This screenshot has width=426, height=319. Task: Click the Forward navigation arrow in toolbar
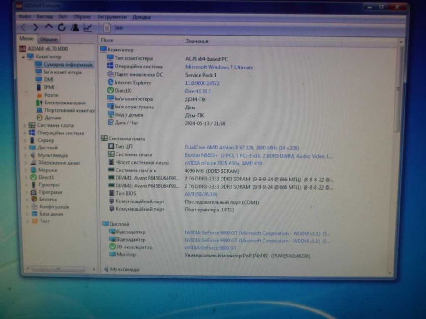[36, 27]
